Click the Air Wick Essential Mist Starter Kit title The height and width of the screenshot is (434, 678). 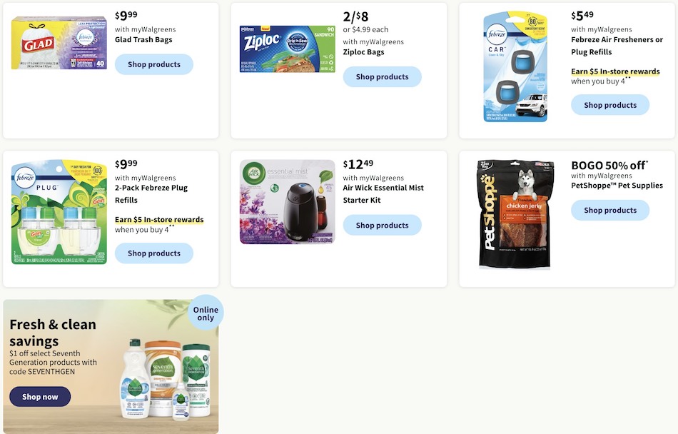(x=383, y=194)
